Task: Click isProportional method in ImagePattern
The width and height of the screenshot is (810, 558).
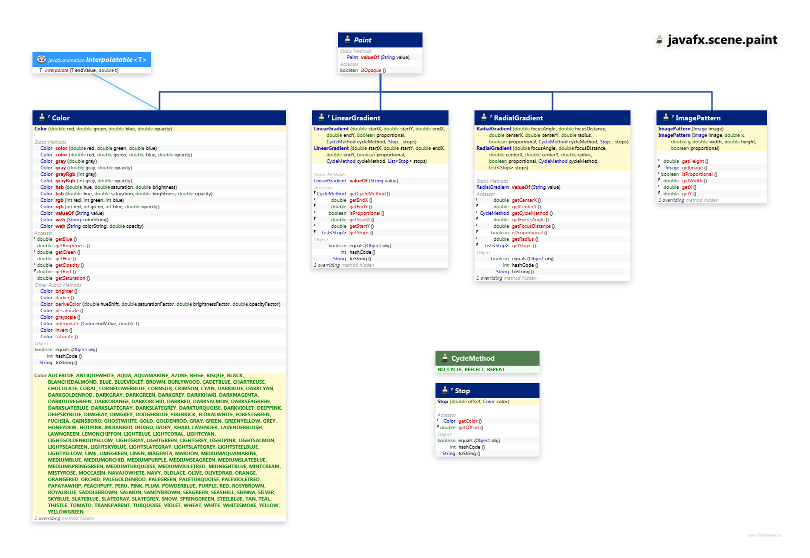Action: (697, 174)
